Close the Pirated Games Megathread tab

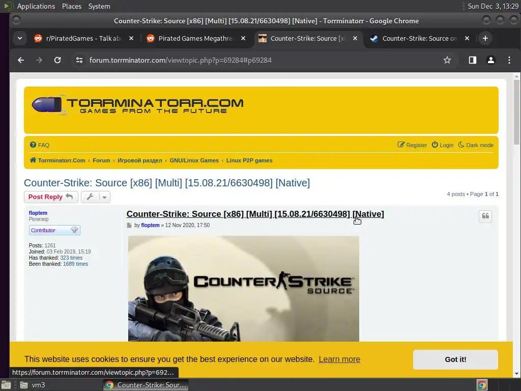(243, 38)
